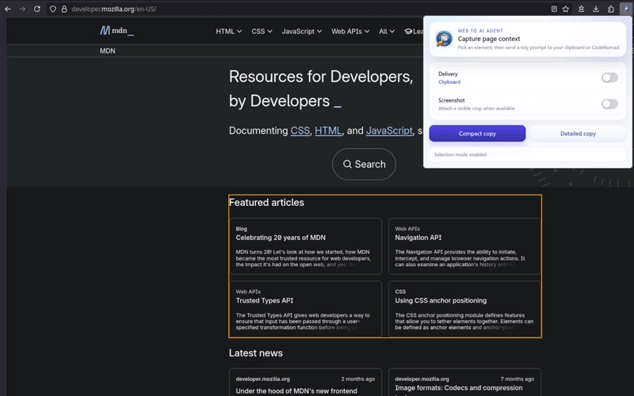Click the magnifier icon in the Search button
Viewport: 634px width, 396px height.
coord(347,164)
